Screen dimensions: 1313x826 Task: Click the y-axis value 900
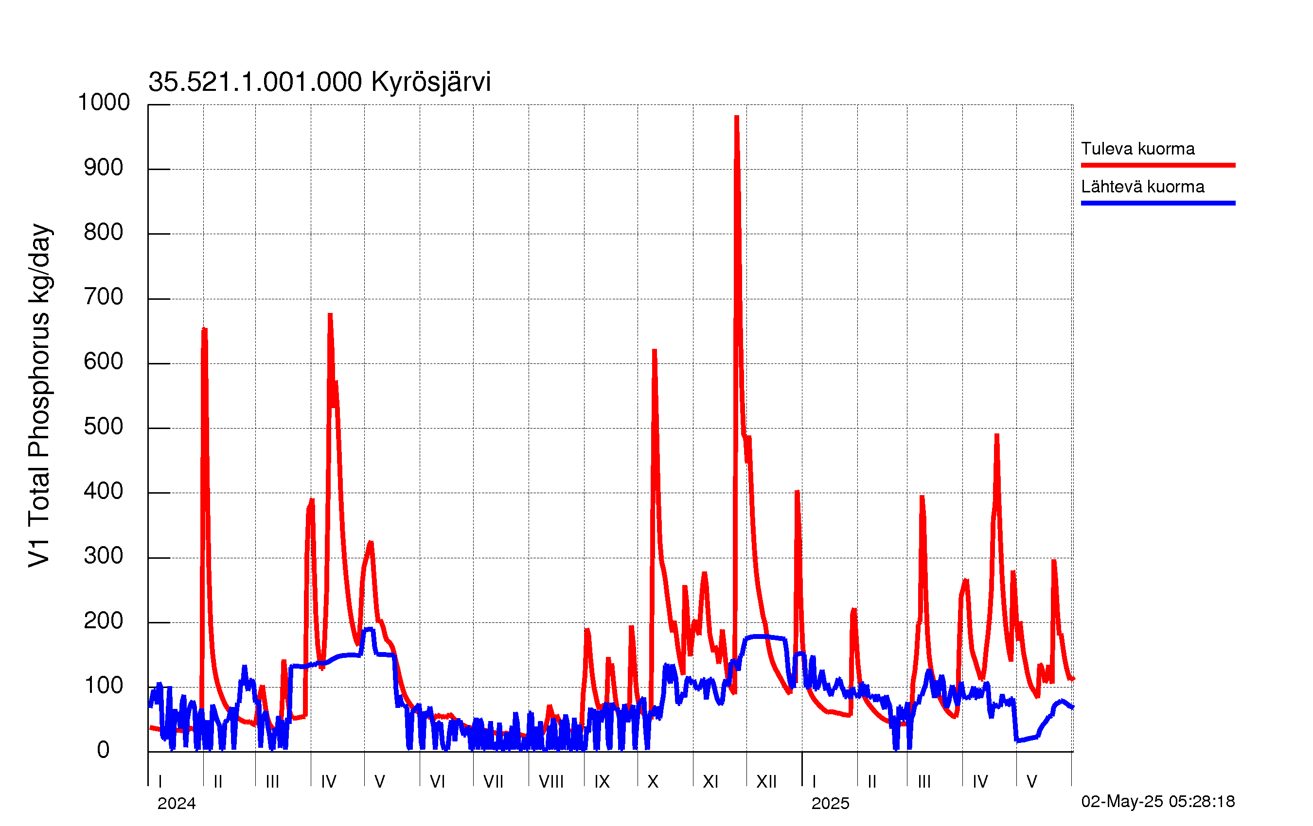click(x=104, y=167)
